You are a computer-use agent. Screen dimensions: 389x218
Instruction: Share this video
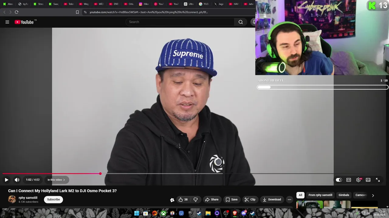tap(212, 200)
